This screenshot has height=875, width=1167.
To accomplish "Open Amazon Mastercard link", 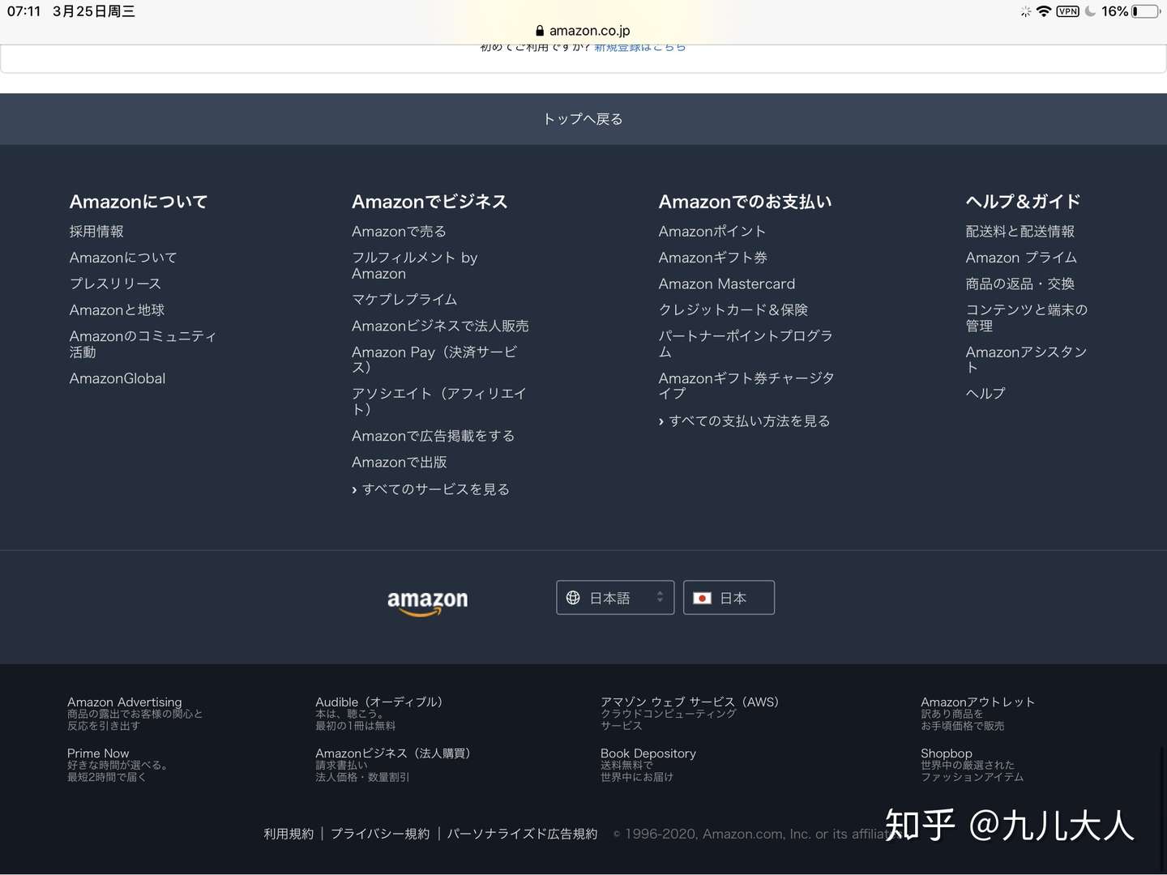I will [x=727, y=284].
